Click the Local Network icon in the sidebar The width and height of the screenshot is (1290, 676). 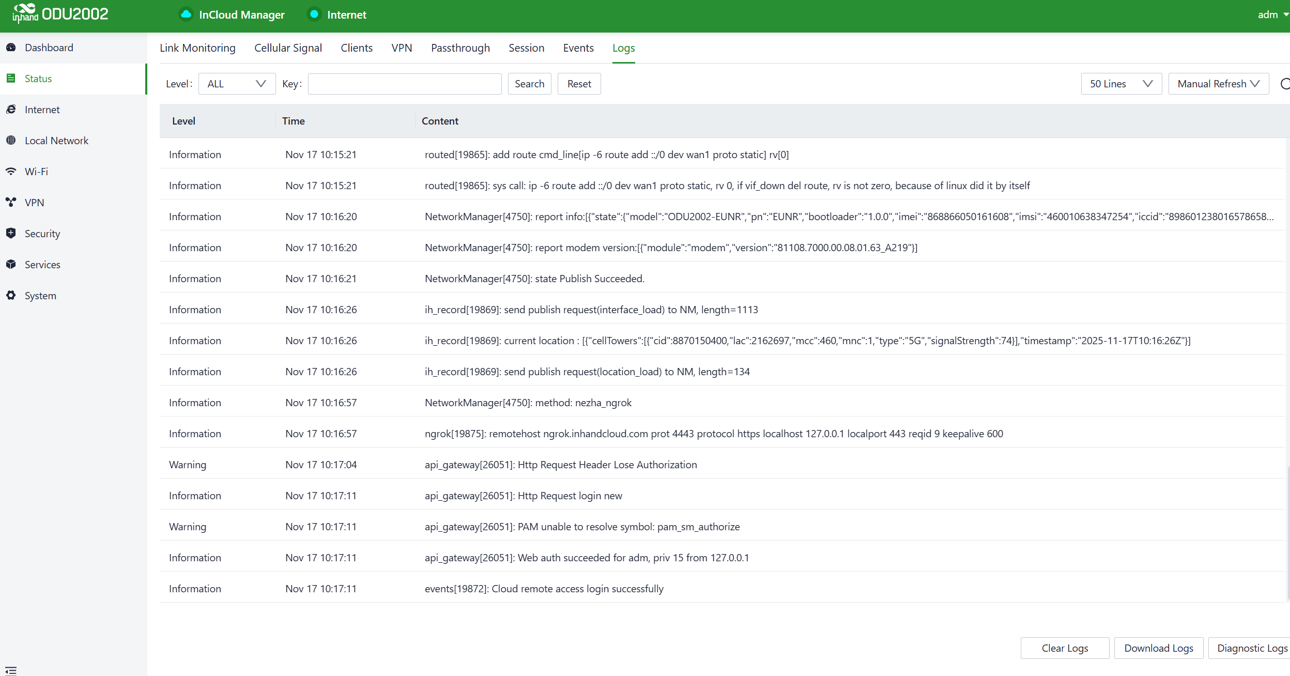coord(11,141)
